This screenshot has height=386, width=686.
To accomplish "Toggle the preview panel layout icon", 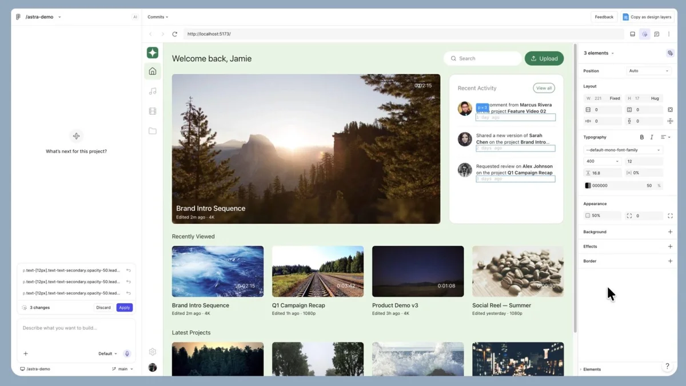I will tap(632, 34).
